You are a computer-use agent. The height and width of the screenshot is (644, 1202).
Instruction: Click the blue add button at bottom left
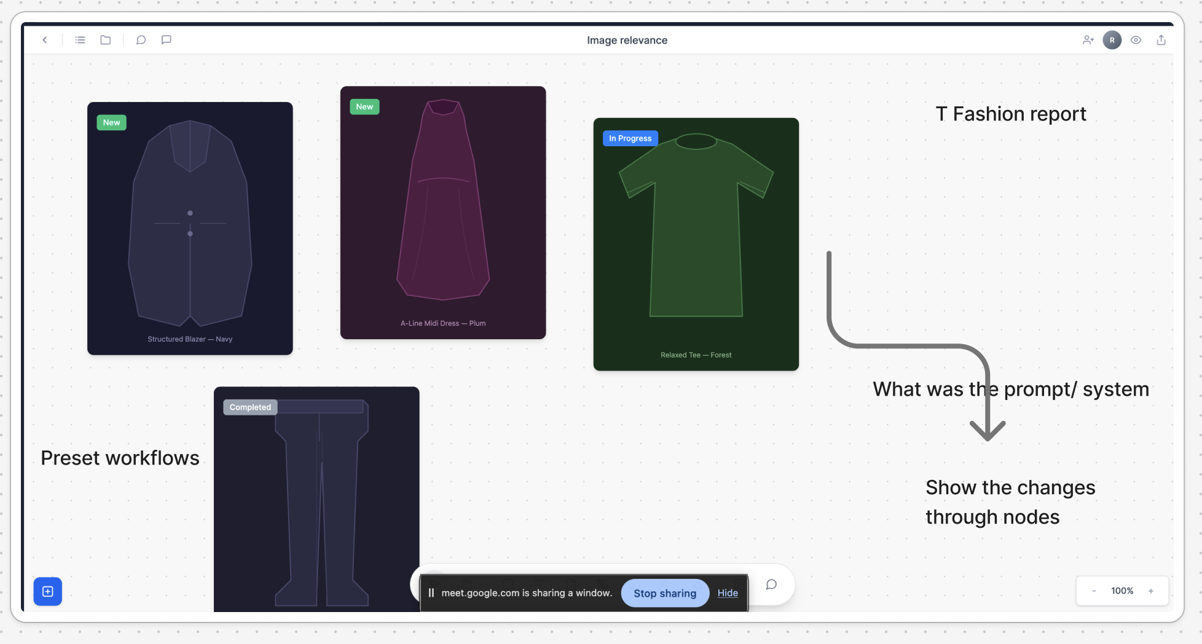click(48, 591)
